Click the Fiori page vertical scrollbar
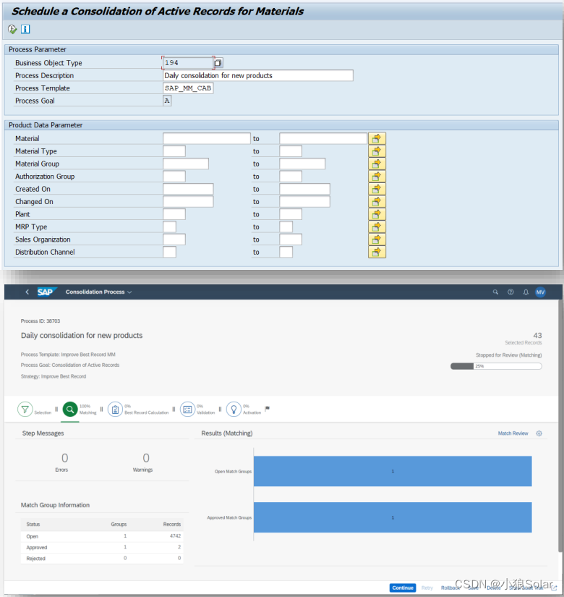This screenshot has width=564, height=597. click(x=560, y=426)
